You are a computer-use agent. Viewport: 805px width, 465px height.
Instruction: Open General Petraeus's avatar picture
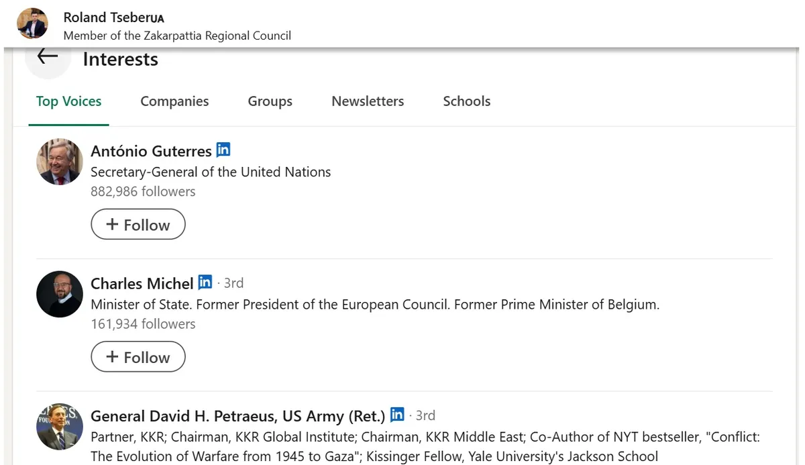point(60,426)
